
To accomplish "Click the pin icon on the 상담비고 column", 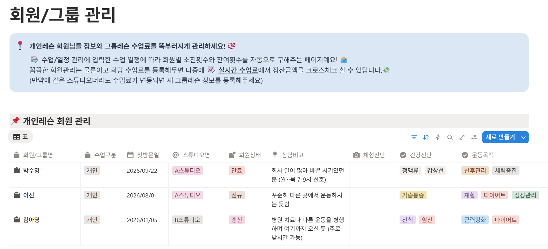I will click(x=275, y=155).
